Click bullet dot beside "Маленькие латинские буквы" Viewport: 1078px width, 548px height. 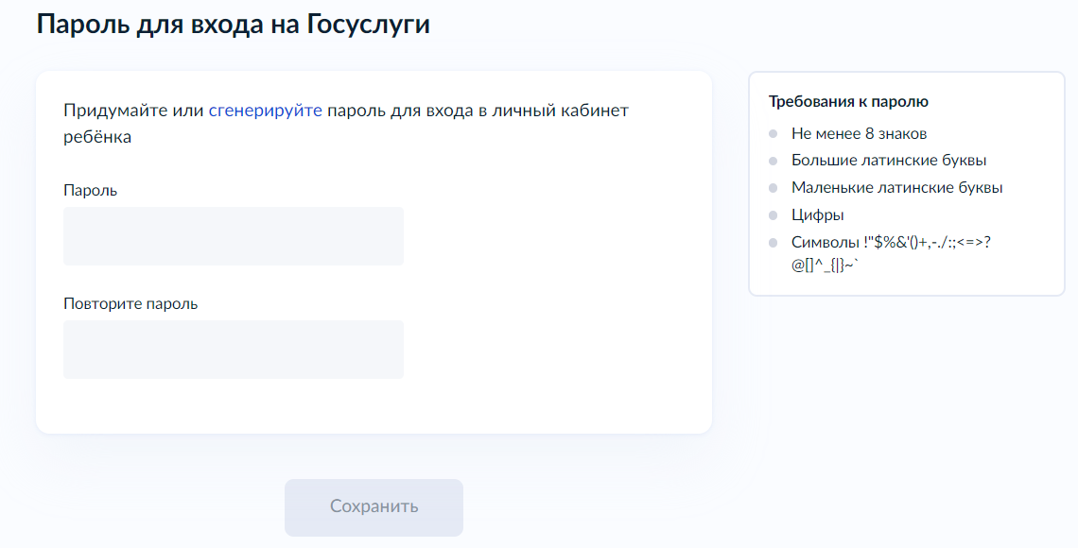point(773,188)
